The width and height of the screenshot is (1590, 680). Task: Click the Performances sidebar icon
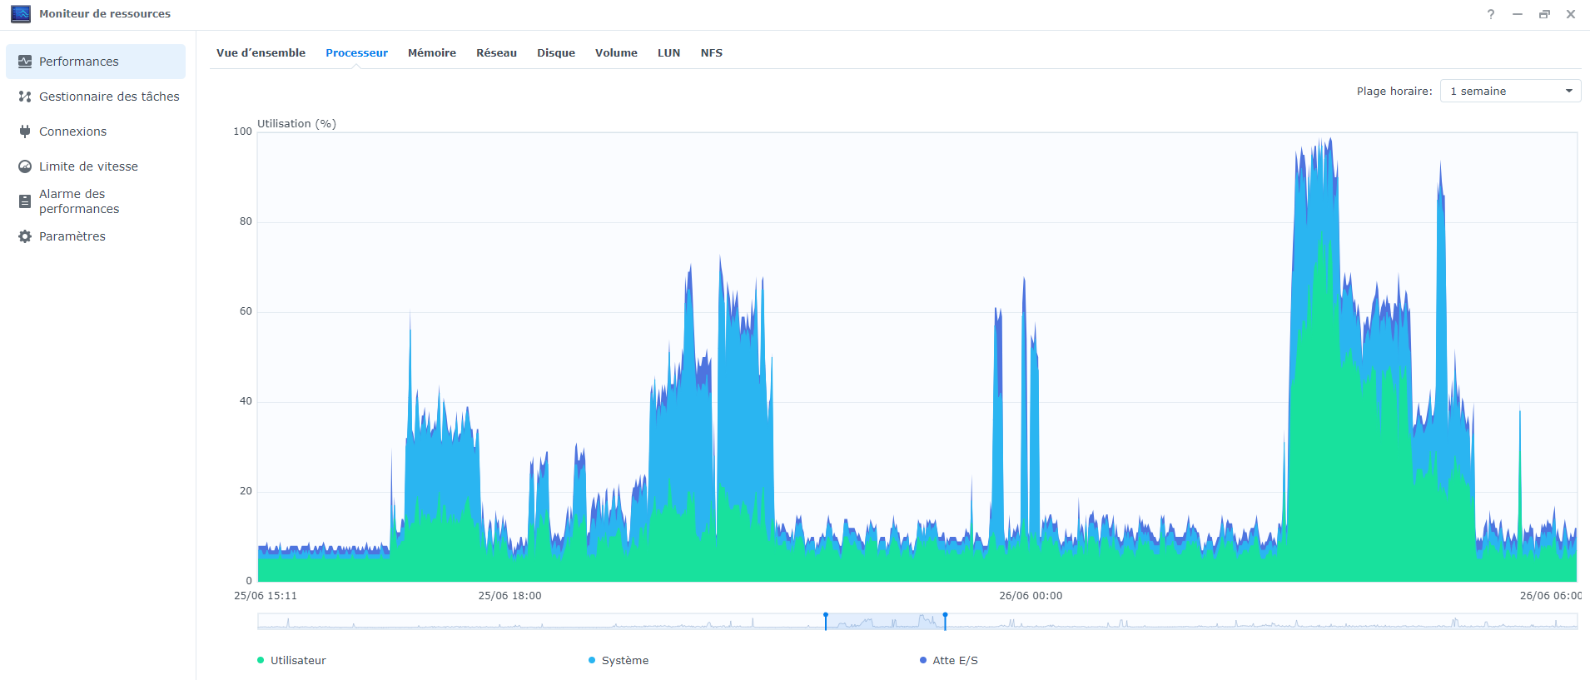[25, 62]
